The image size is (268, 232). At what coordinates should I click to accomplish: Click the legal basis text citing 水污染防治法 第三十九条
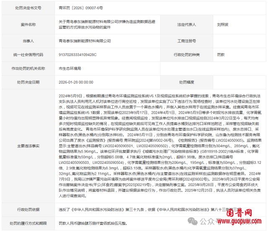[150, 209]
